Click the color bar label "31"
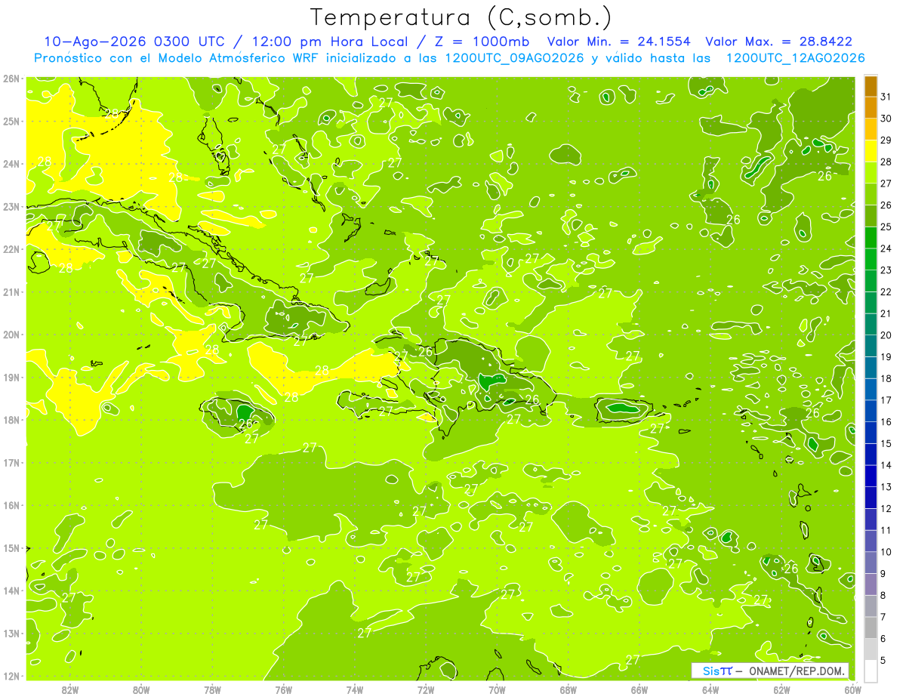This screenshot has width=906, height=700. point(886,97)
